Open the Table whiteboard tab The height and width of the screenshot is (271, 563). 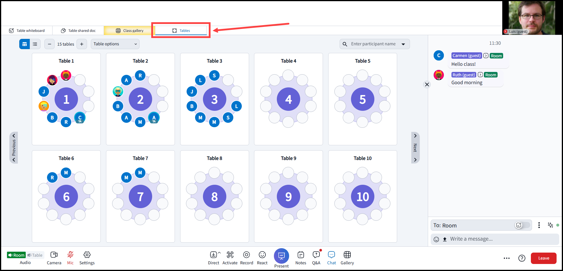[27, 30]
